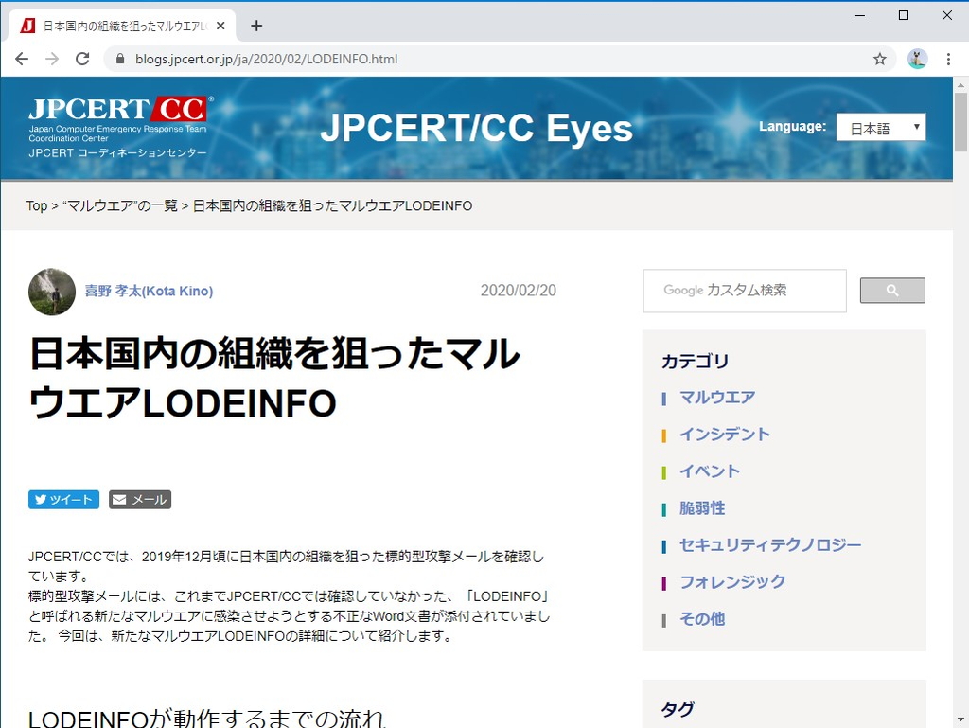Viewport: 969px width, 728px height.
Task: Click inside the Google カスタム検索 field
Action: coord(744,291)
